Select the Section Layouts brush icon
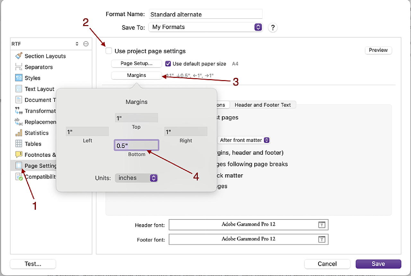 19,56
